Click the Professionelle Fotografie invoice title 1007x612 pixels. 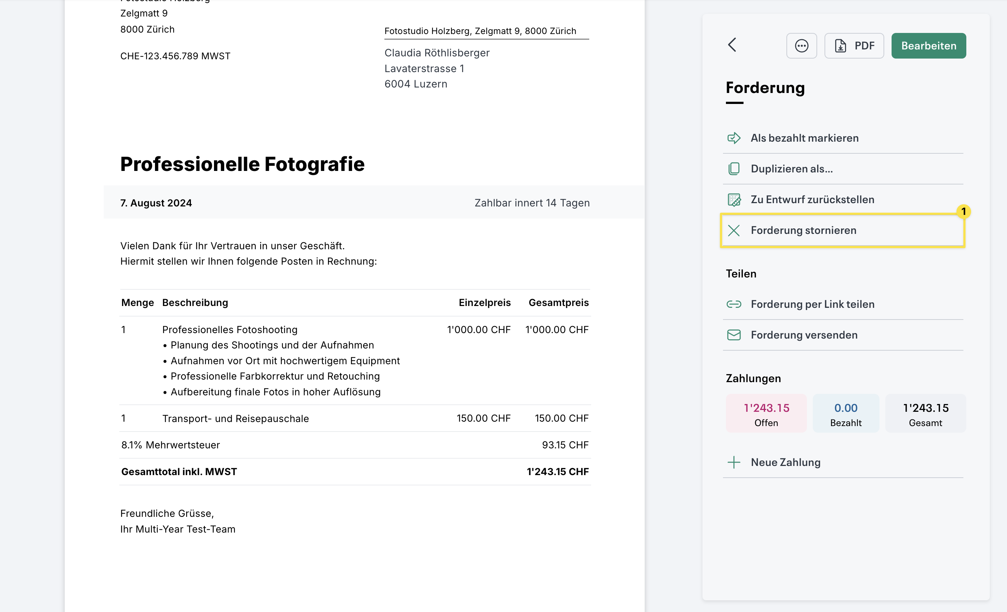pos(242,164)
